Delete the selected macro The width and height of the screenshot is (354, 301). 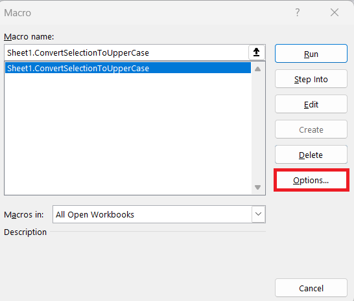coord(311,155)
